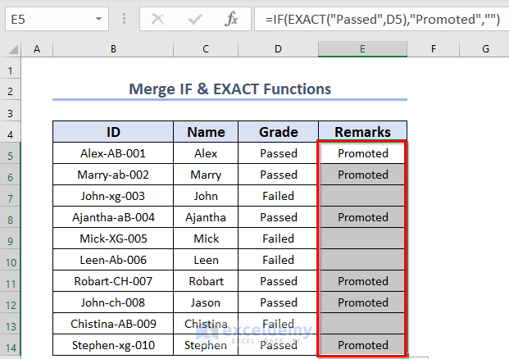
Task: Click the Merge IF & EXACT Functions title
Action: click(229, 89)
